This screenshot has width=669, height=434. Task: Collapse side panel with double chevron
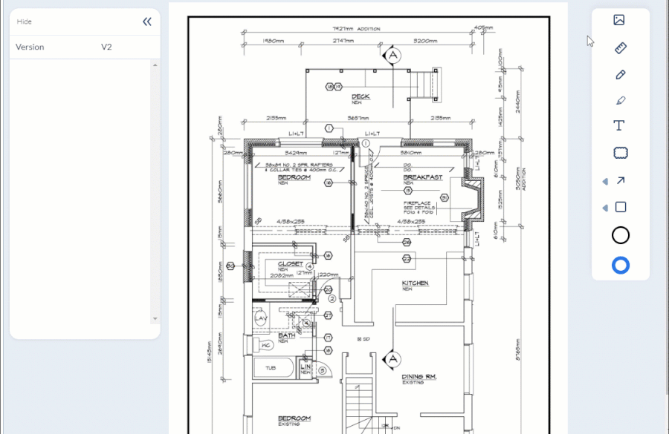[147, 22]
